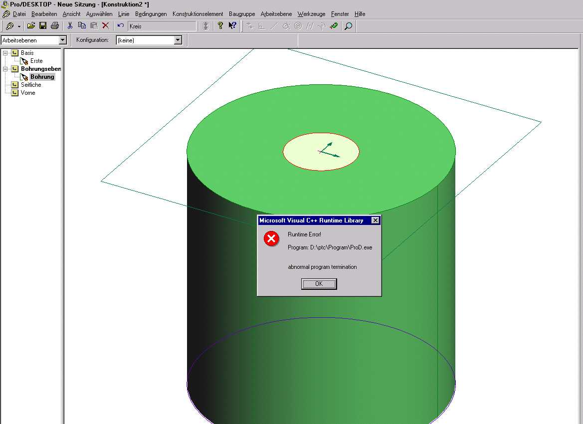Click the print toolbar icon

pos(55,25)
